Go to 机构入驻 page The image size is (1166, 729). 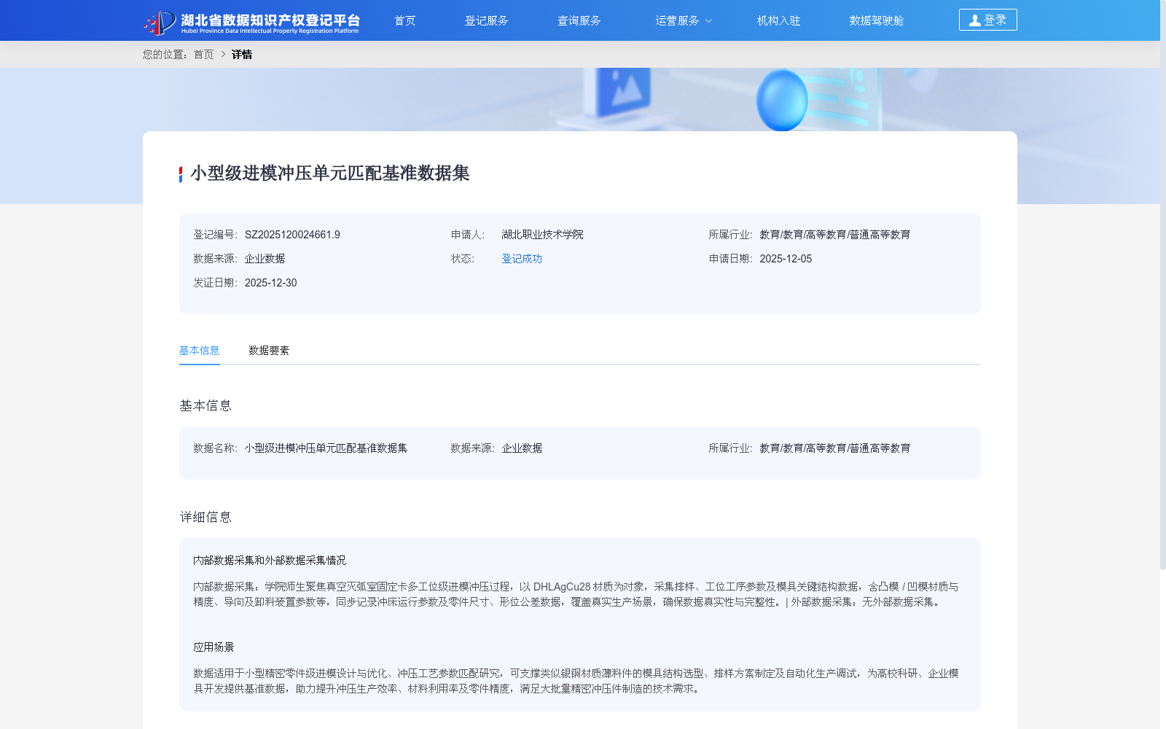click(778, 20)
